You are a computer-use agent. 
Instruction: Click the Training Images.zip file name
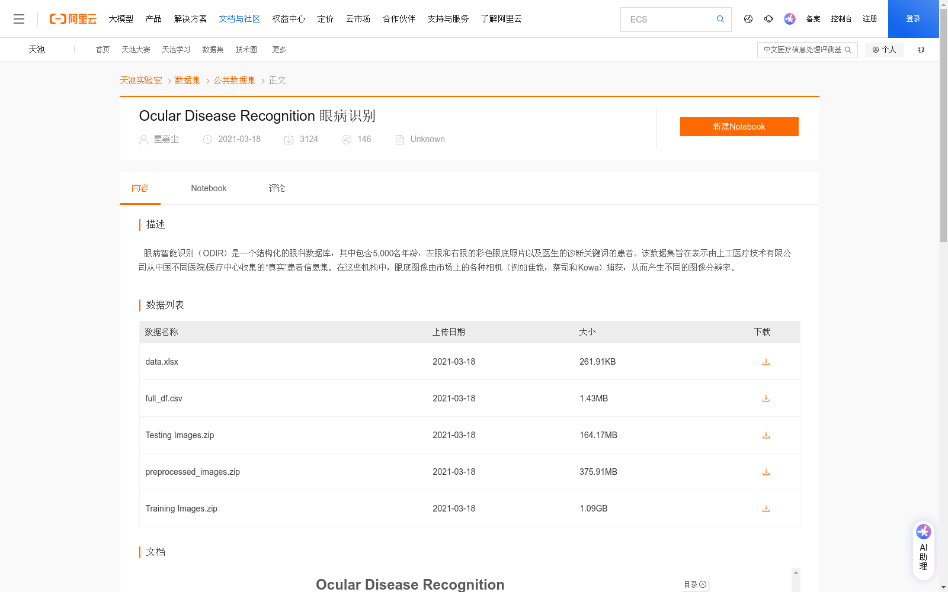click(x=181, y=509)
